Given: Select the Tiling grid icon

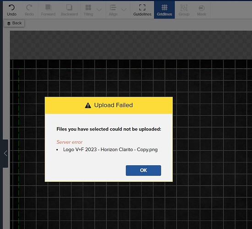Looking at the screenshot, I should click(x=88, y=7).
